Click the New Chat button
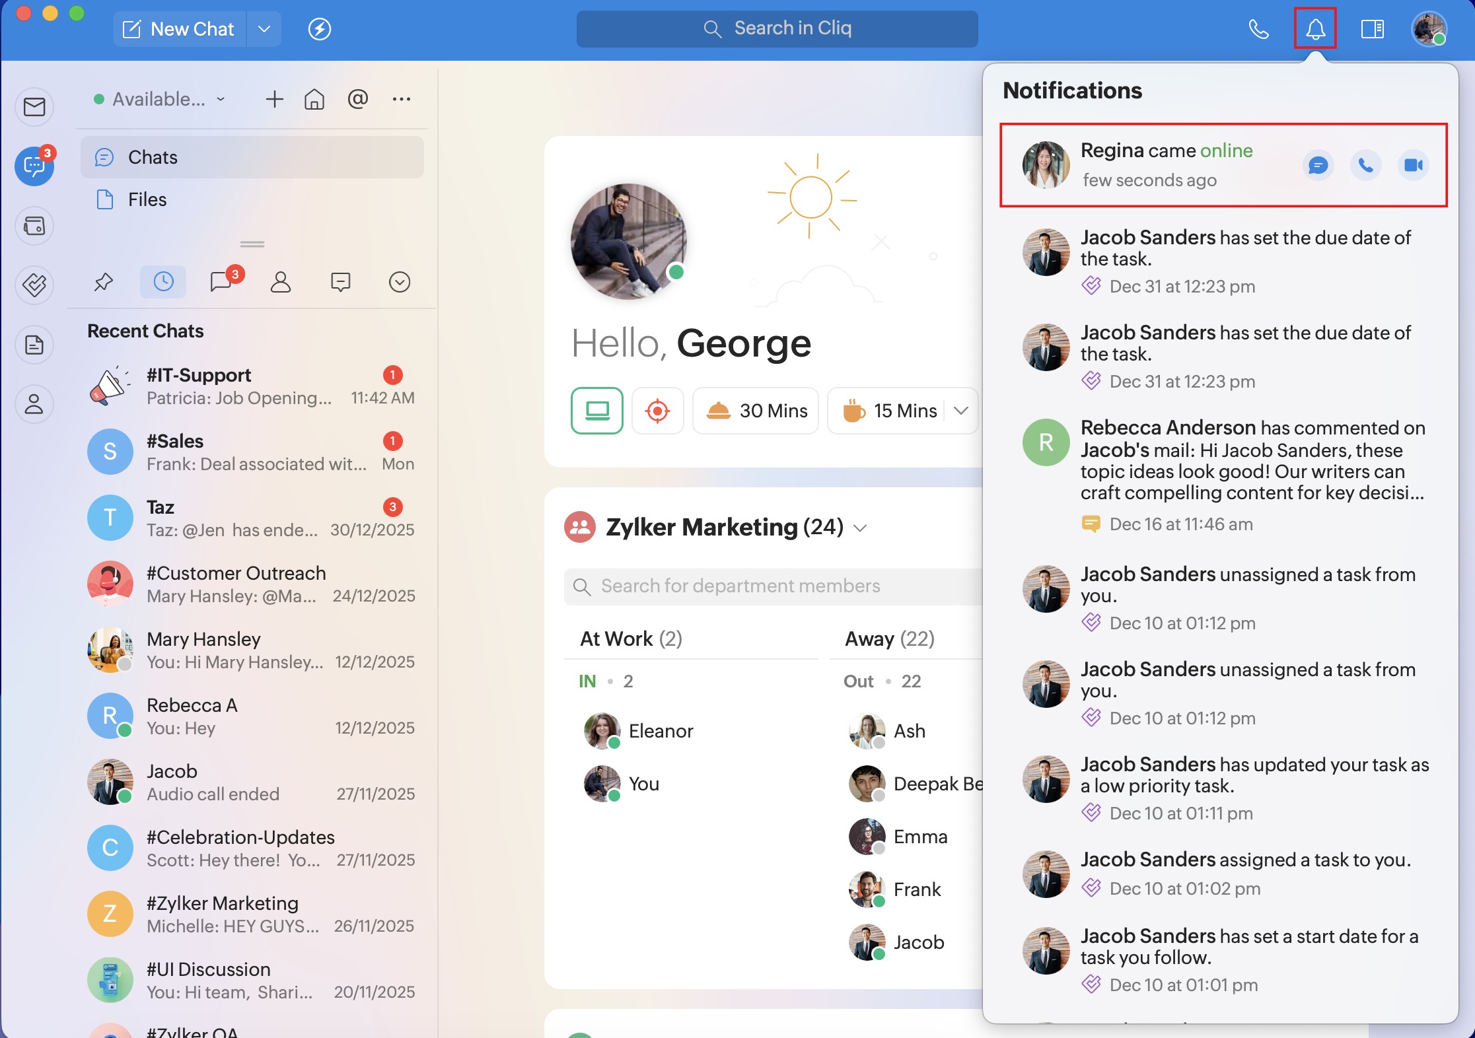This screenshot has height=1038, width=1475. (180, 29)
